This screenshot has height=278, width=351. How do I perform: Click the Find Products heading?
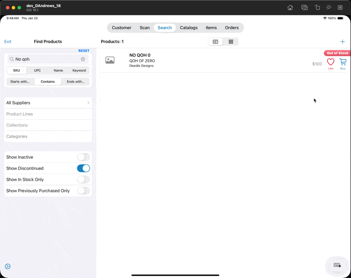click(x=48, y=42)
